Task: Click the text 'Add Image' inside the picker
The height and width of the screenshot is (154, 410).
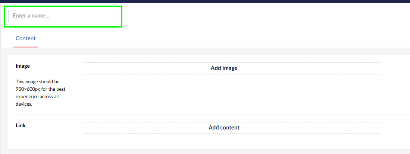Action: 224,68
